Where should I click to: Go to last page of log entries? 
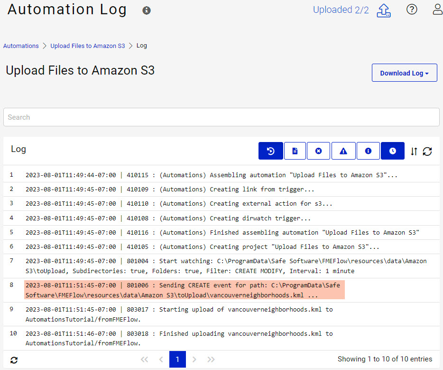point(211,360)
